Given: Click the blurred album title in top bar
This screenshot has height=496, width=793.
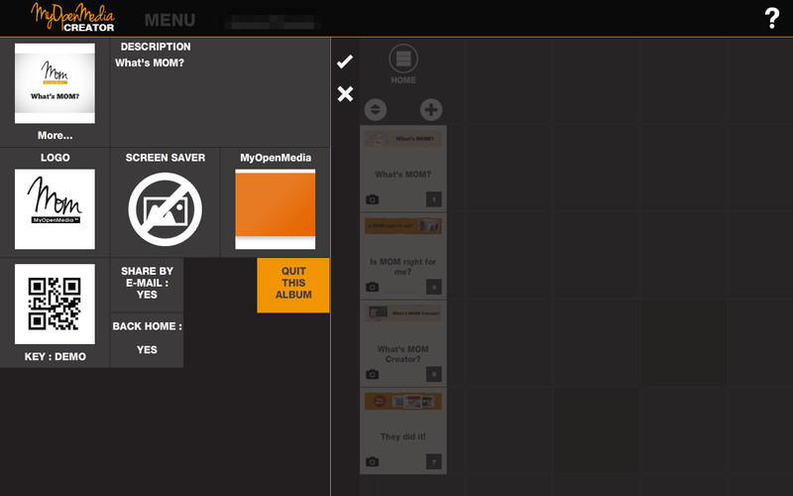Looking at the screenshot, I should coord(273,22).
